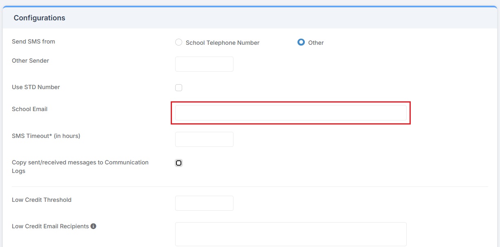Focus the Other Sender text field
The image size is (500, 247).
click(204, 64)
